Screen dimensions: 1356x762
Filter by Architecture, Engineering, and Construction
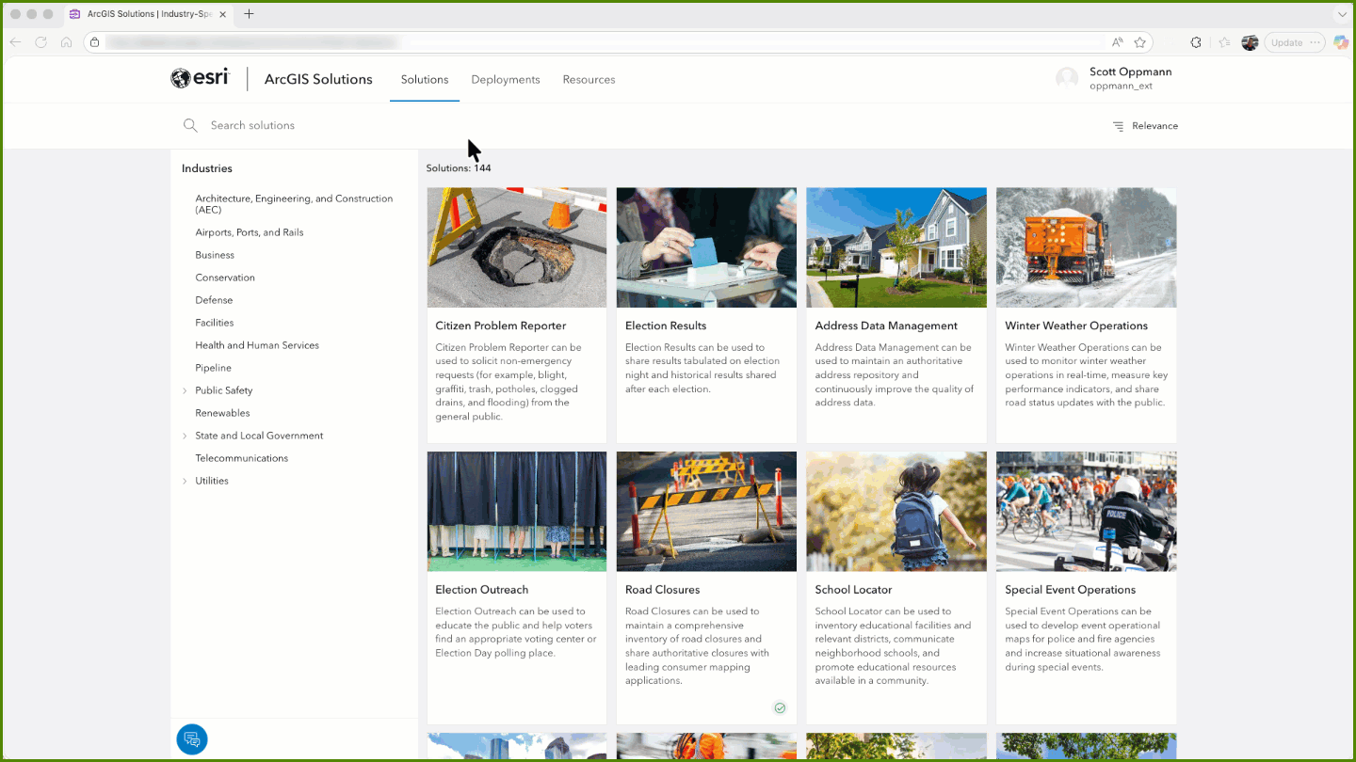294,204
